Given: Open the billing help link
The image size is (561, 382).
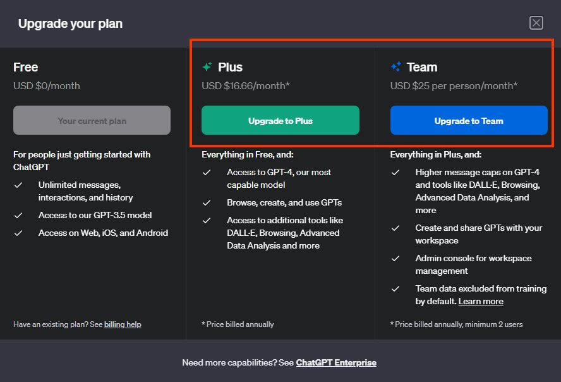Looking at the screenshot, I should [123, 324].
